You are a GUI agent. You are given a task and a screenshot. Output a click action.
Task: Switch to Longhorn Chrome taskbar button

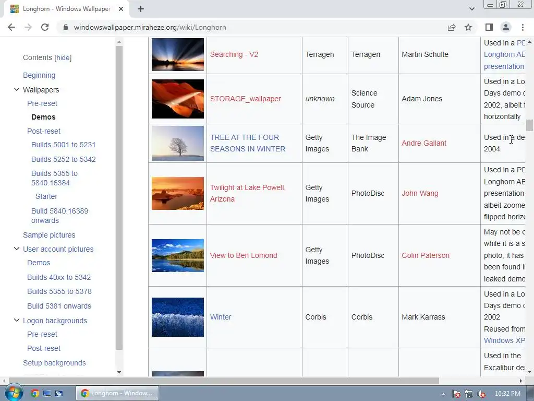[x=117, y=393]
